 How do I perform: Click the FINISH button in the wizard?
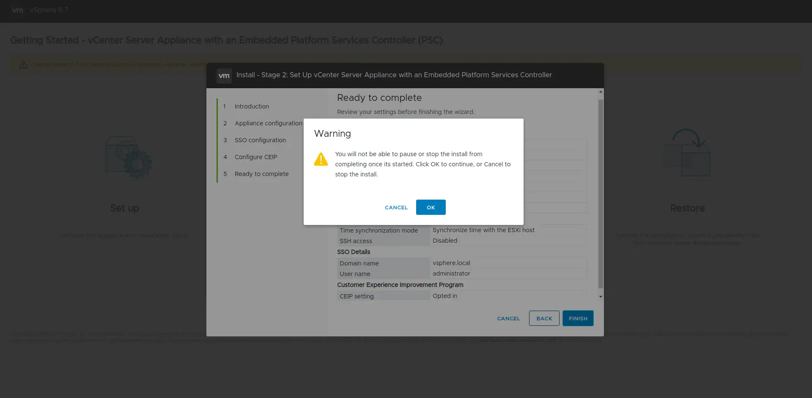578,318
